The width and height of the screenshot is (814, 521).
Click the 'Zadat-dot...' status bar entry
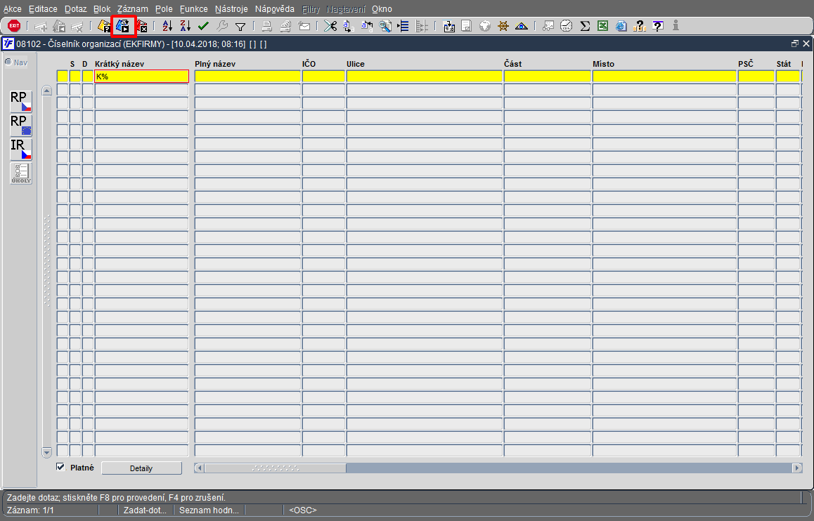145,510
